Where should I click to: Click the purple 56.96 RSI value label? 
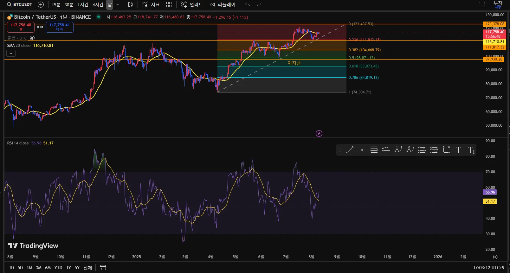coord(490,192)
